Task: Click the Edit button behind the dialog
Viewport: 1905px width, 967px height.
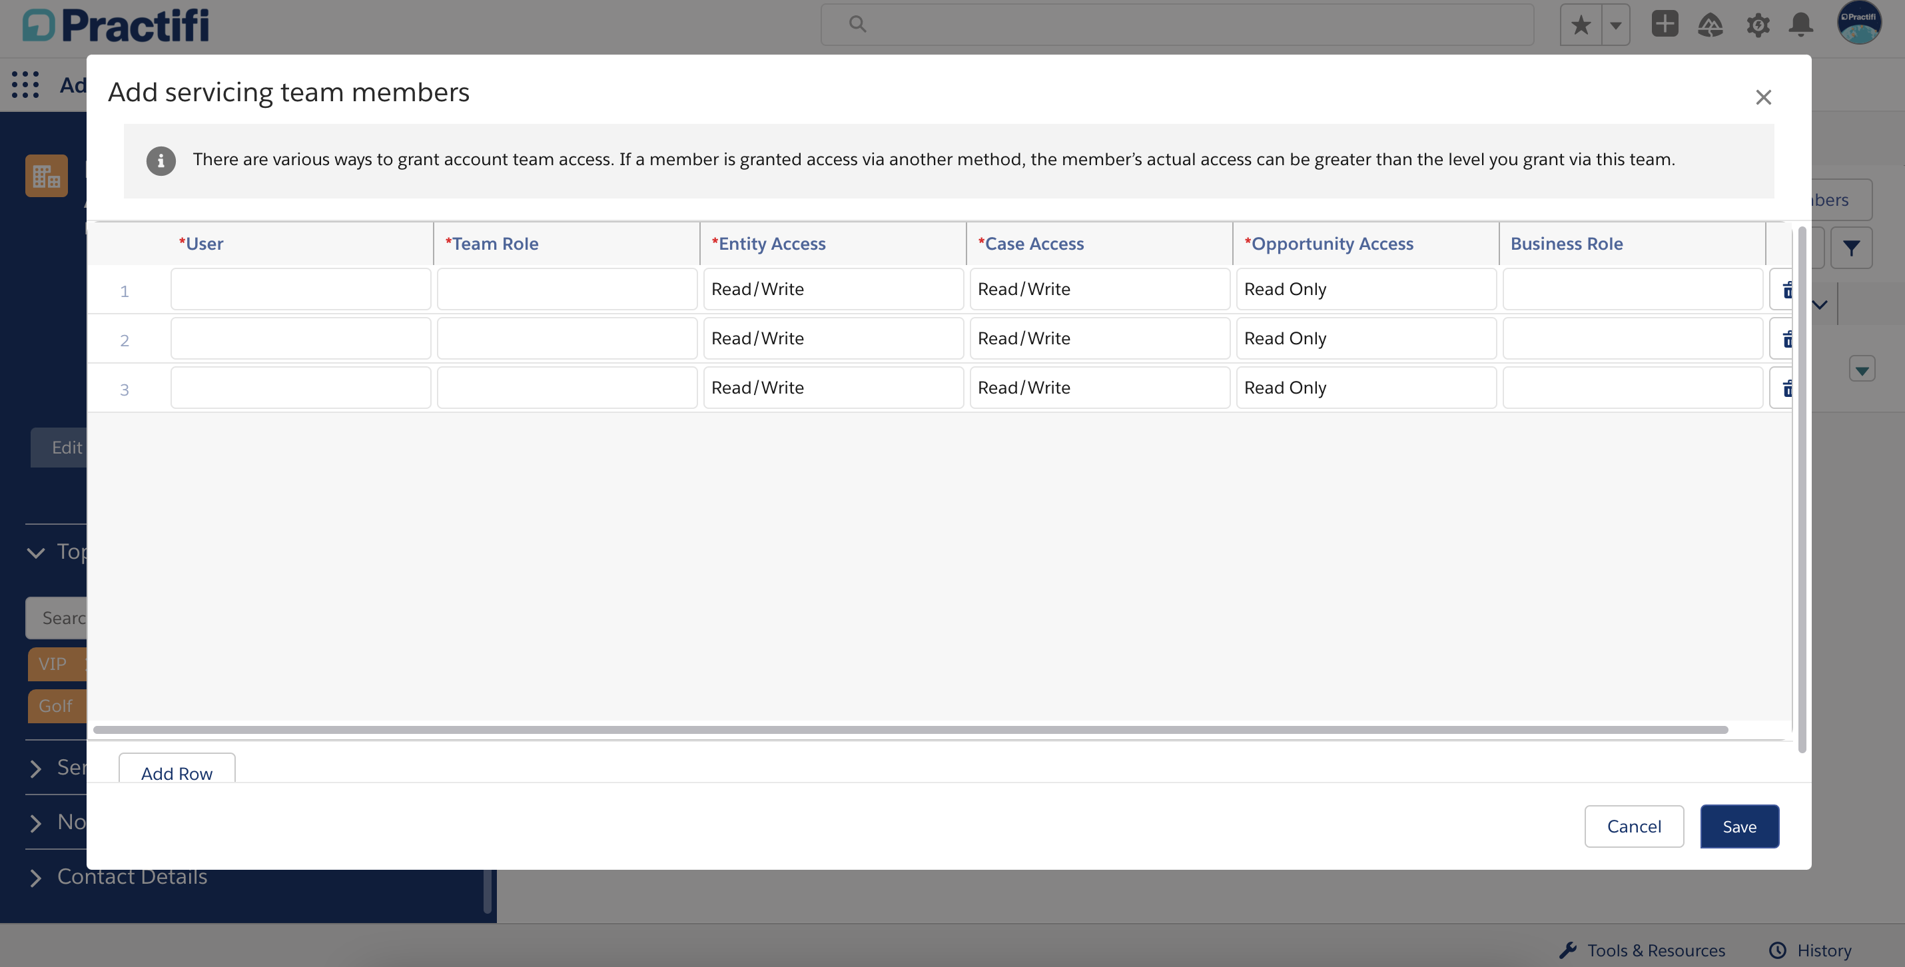Action: pos(59,448)
